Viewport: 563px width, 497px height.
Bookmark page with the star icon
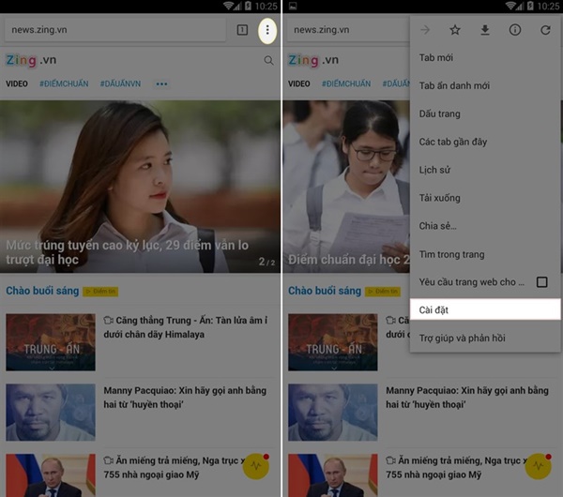pyautogui.click(x=455, y=30)
